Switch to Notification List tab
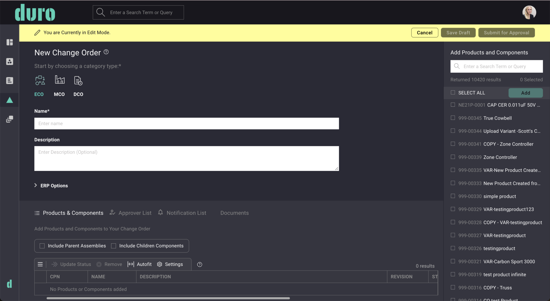Screen dimensions: 550x301 pos(186,213)
